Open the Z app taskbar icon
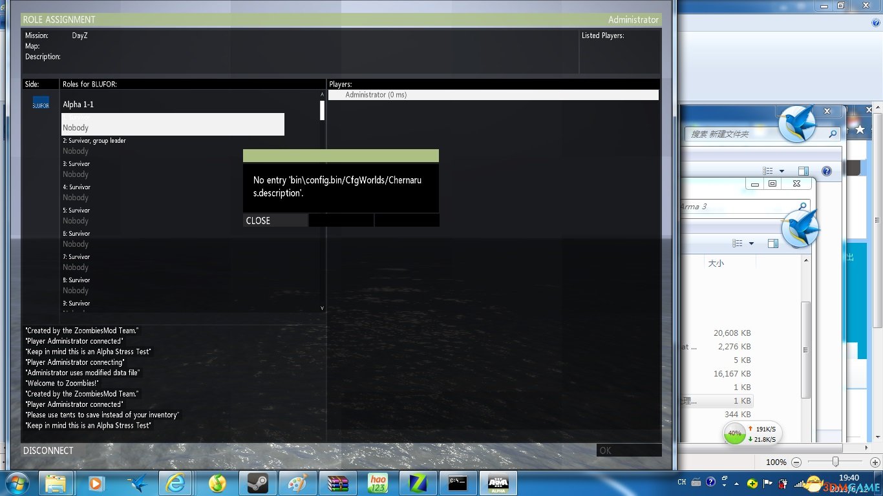This screenshot has height=496, width=883. pos(418,482)
